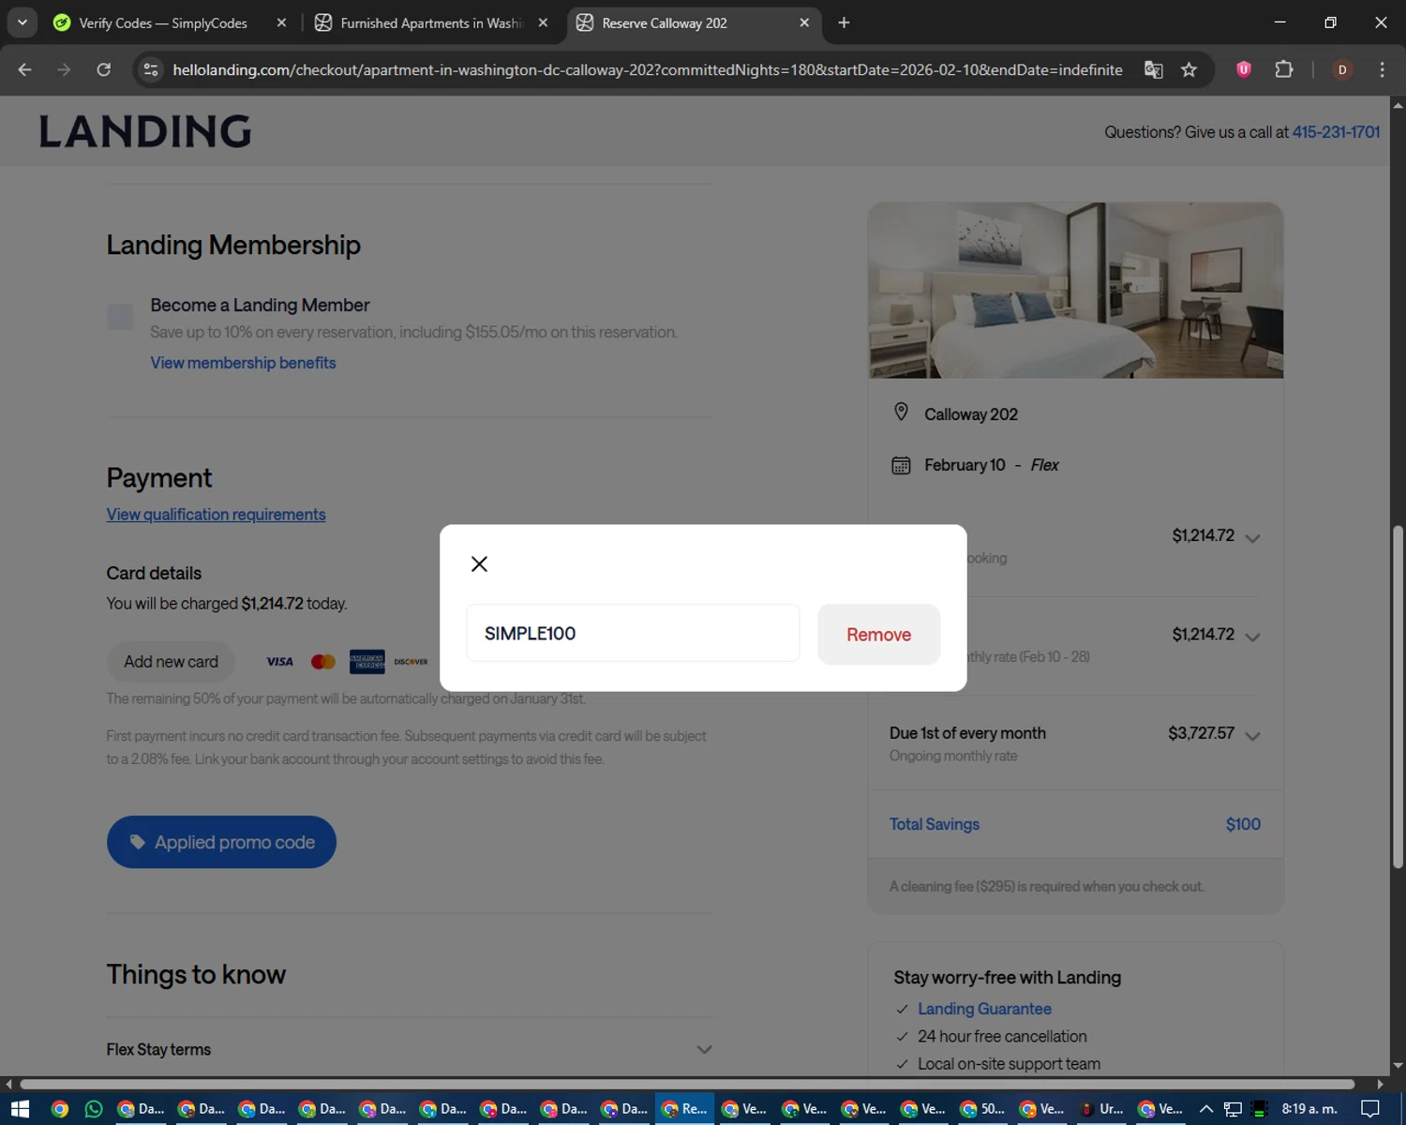Image resolution: width=1406 pixels, height=1125 pixels.
Task: Close the Reserve Calloway 202 tab
Action: click(804, 22)
